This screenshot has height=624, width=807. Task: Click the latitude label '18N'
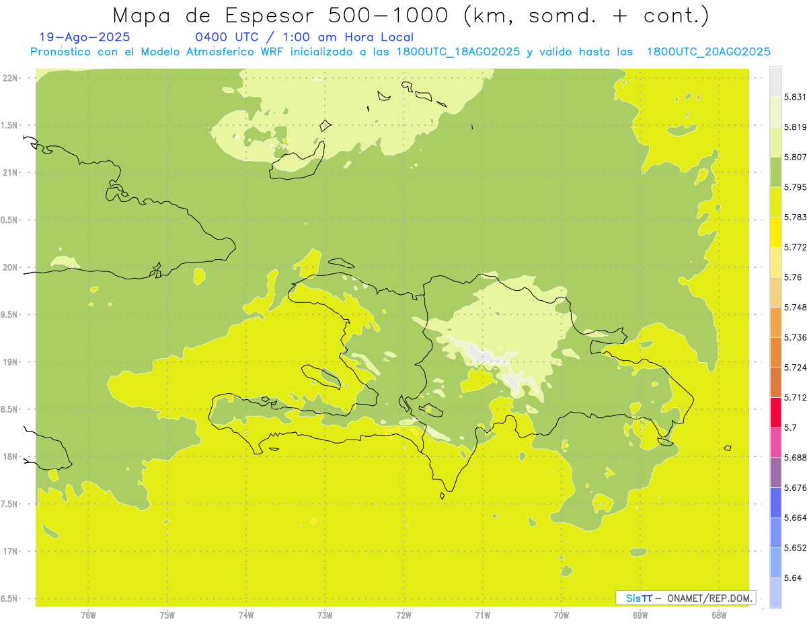pyautogui.click(x=10, y=456)
